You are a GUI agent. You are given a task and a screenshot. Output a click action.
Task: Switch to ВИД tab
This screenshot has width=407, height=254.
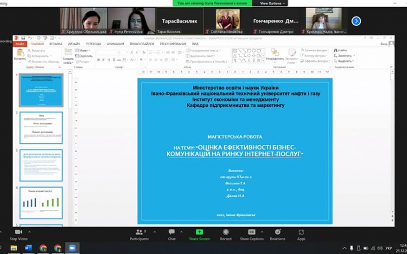195,44
